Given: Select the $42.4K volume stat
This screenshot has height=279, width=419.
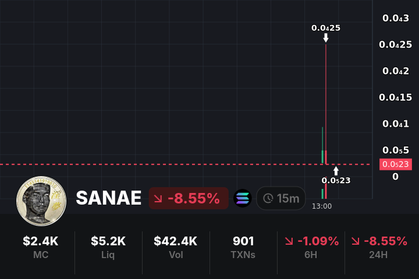Looking at the screenshot, I should click(176, 247).
